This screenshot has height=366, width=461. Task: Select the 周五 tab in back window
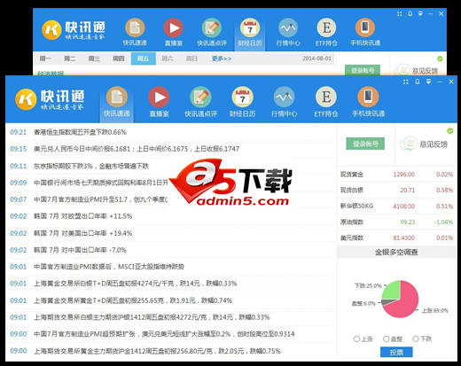[144, 58]
